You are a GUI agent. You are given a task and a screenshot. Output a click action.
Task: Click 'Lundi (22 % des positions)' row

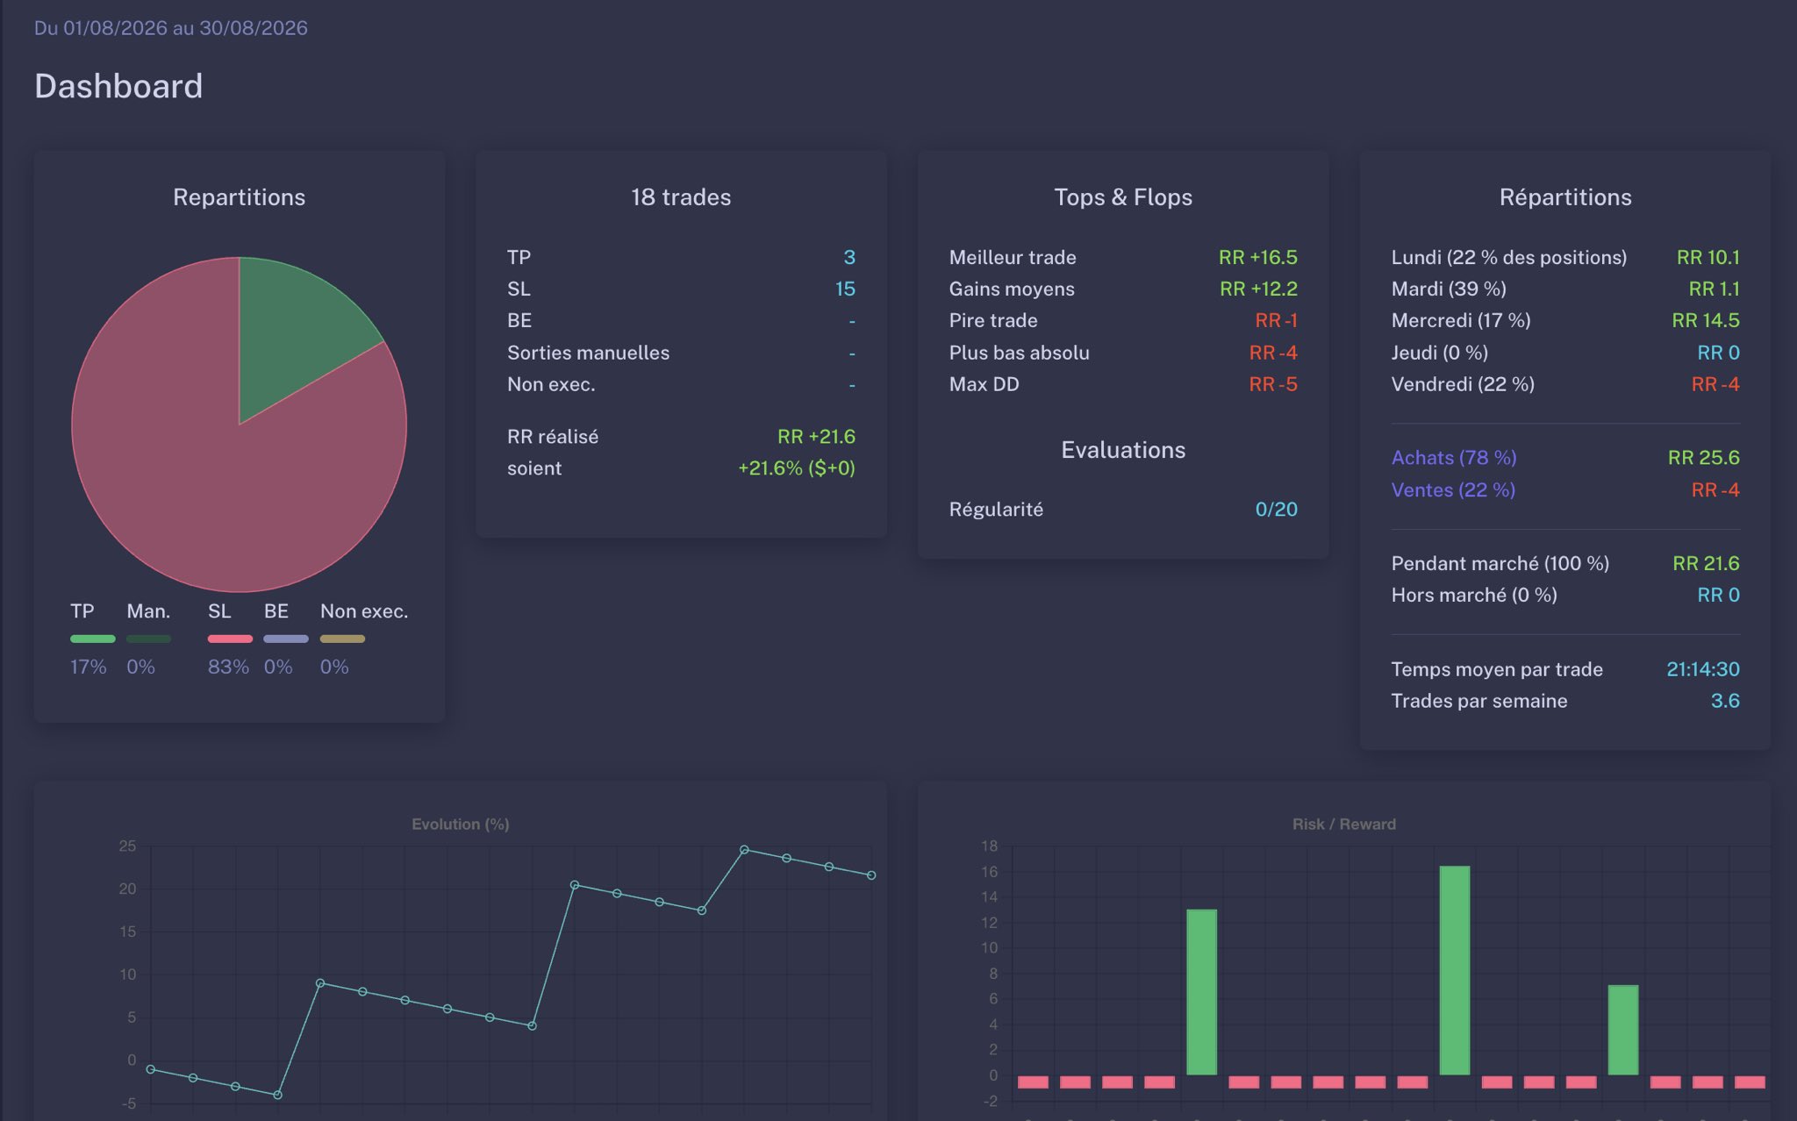coord(1565,257)
